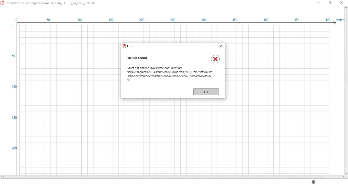The height and width of the screenshot is (185, 348).
Task: Click the horizontal scroll left arrow
Action: tap(2, 177)
